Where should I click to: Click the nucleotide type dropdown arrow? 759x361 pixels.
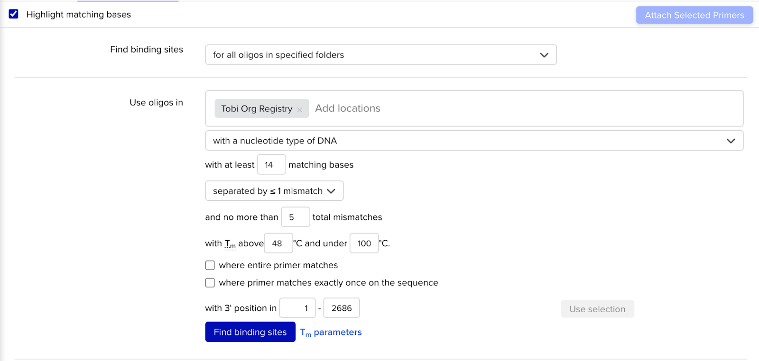[731, 140]
